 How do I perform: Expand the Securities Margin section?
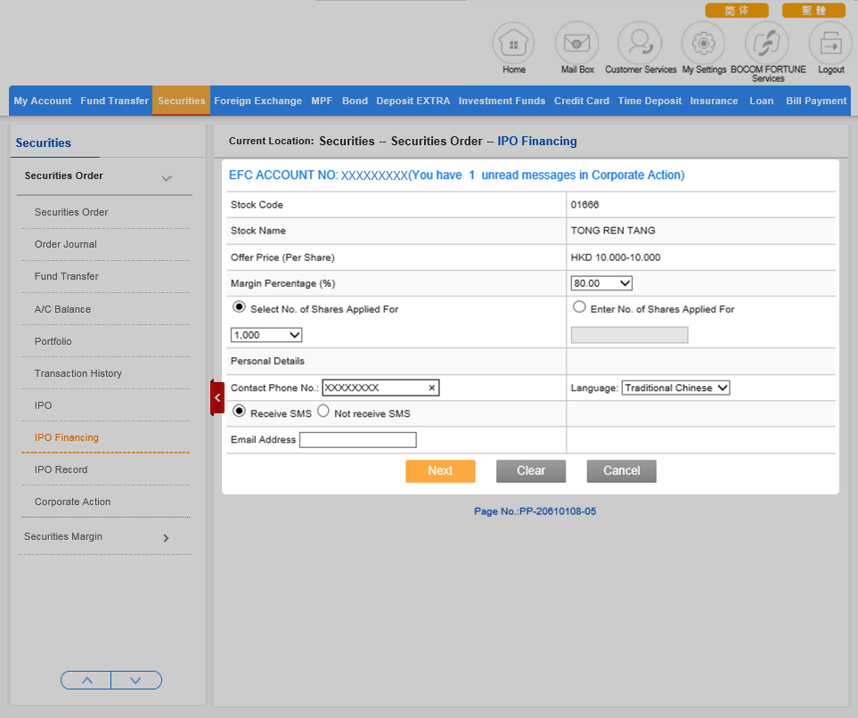coord(166,537)
